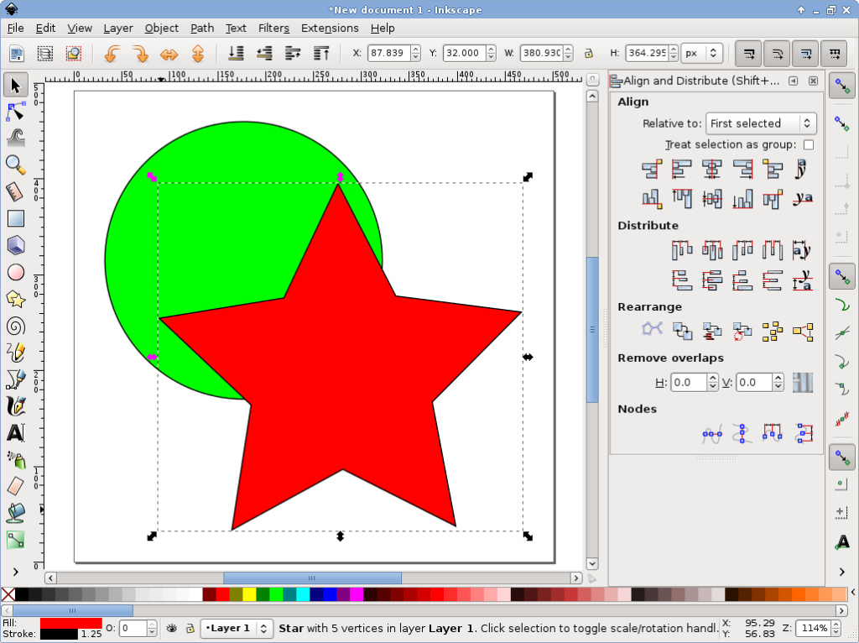Select the Node editing tool
This screenshot has width=859, height=643.
click(x=15, y=110)
